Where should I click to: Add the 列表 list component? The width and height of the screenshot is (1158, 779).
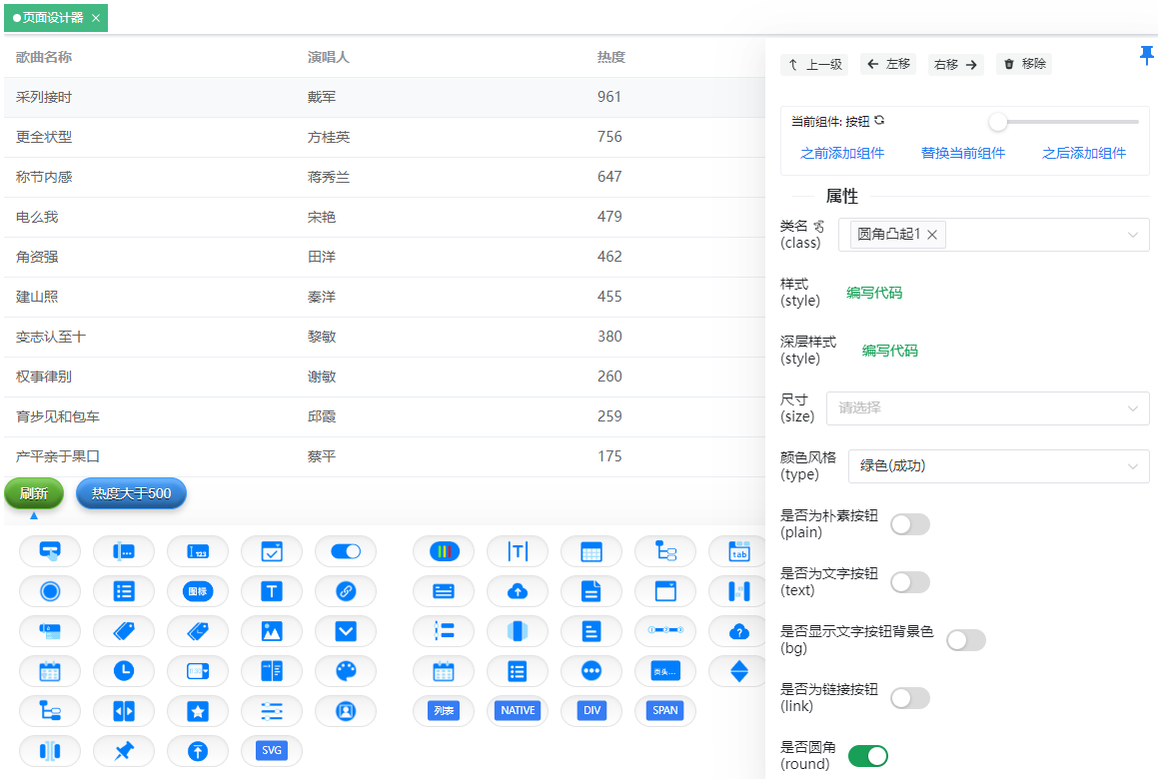[x=444, y=710]
